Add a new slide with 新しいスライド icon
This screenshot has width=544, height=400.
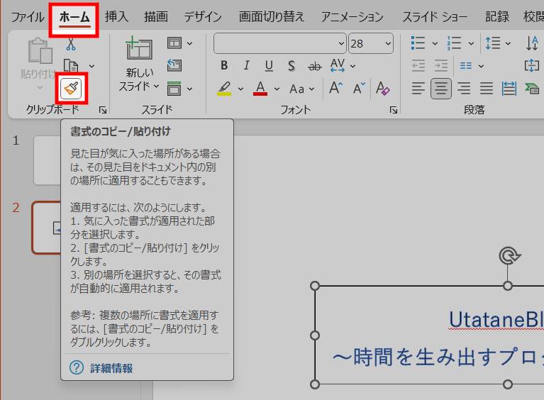(139, 48)
